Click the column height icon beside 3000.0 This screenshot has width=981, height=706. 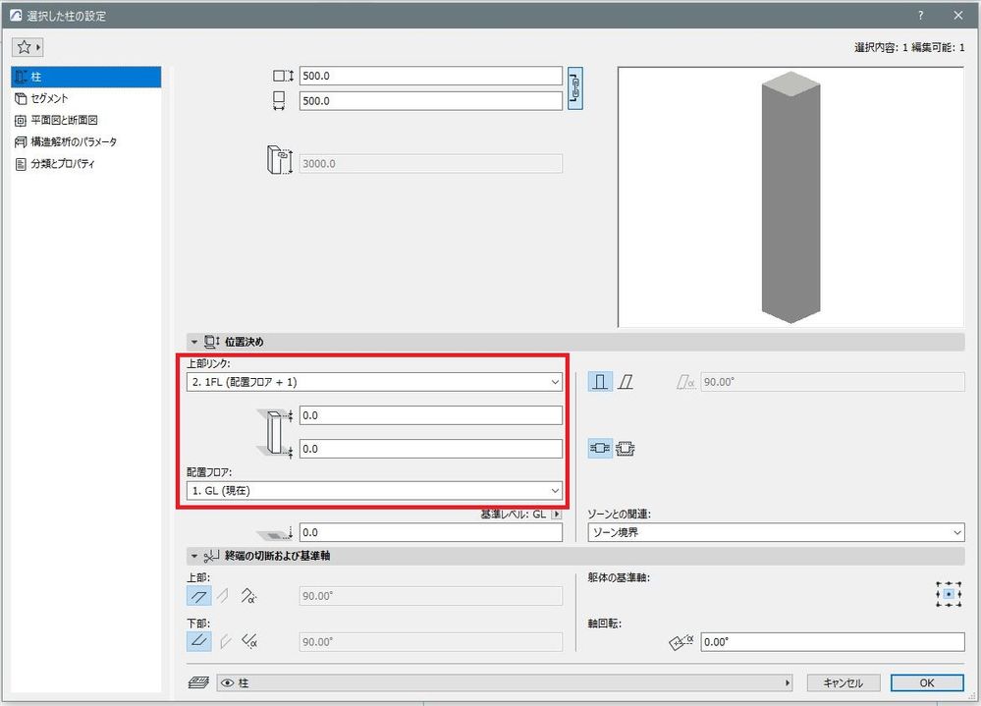279,160
